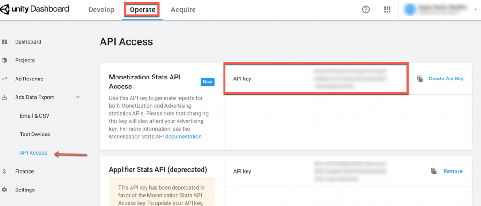Image resolution: width=481 pixels, height=206 pixels.
Task: Click the Ads Data Export download icon
Action: pos(4,97)
